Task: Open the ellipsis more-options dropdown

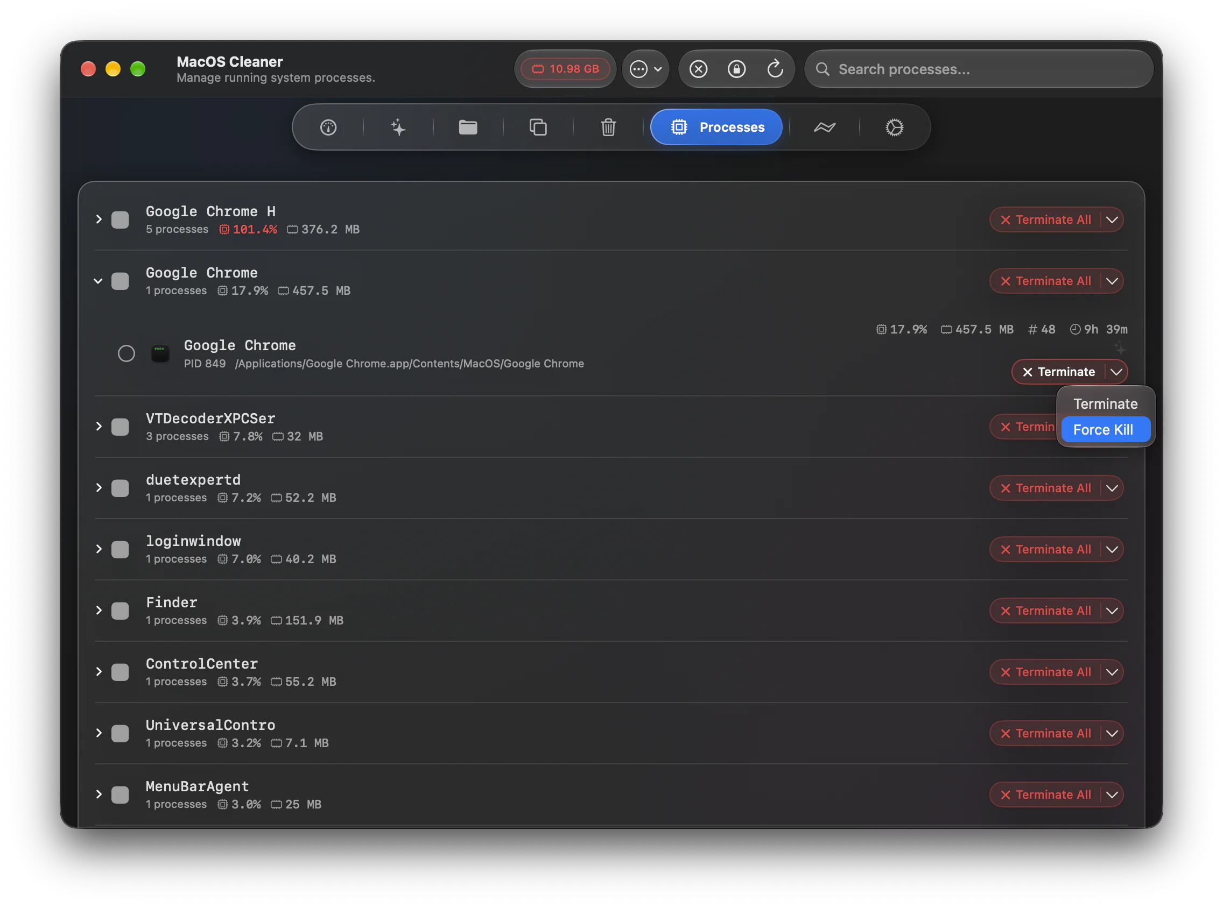Action: (645, 69)
